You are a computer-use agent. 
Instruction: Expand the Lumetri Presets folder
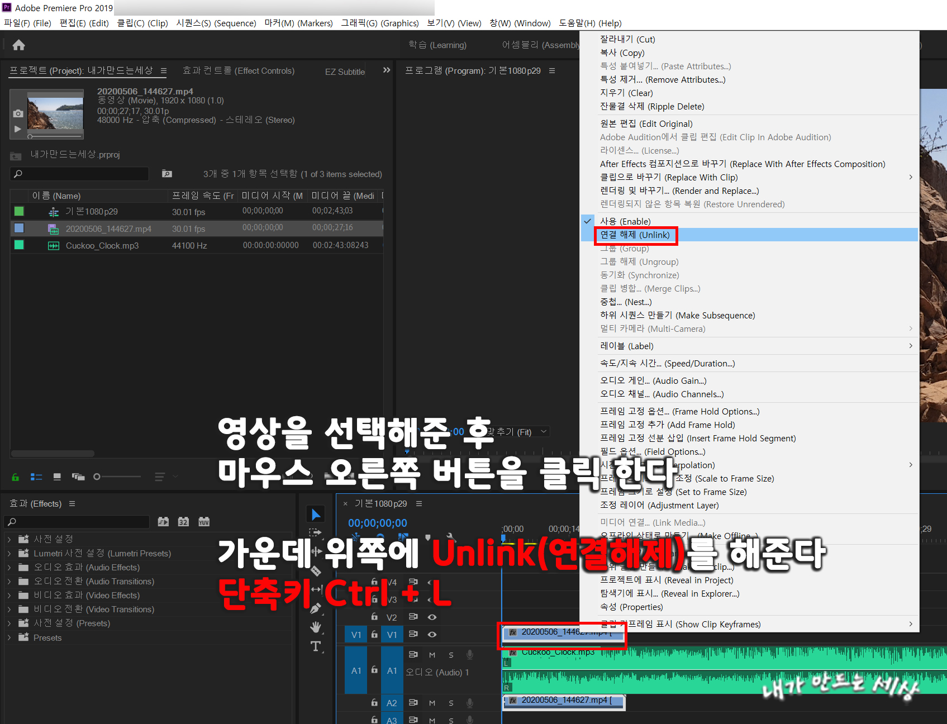pos(9,554)
